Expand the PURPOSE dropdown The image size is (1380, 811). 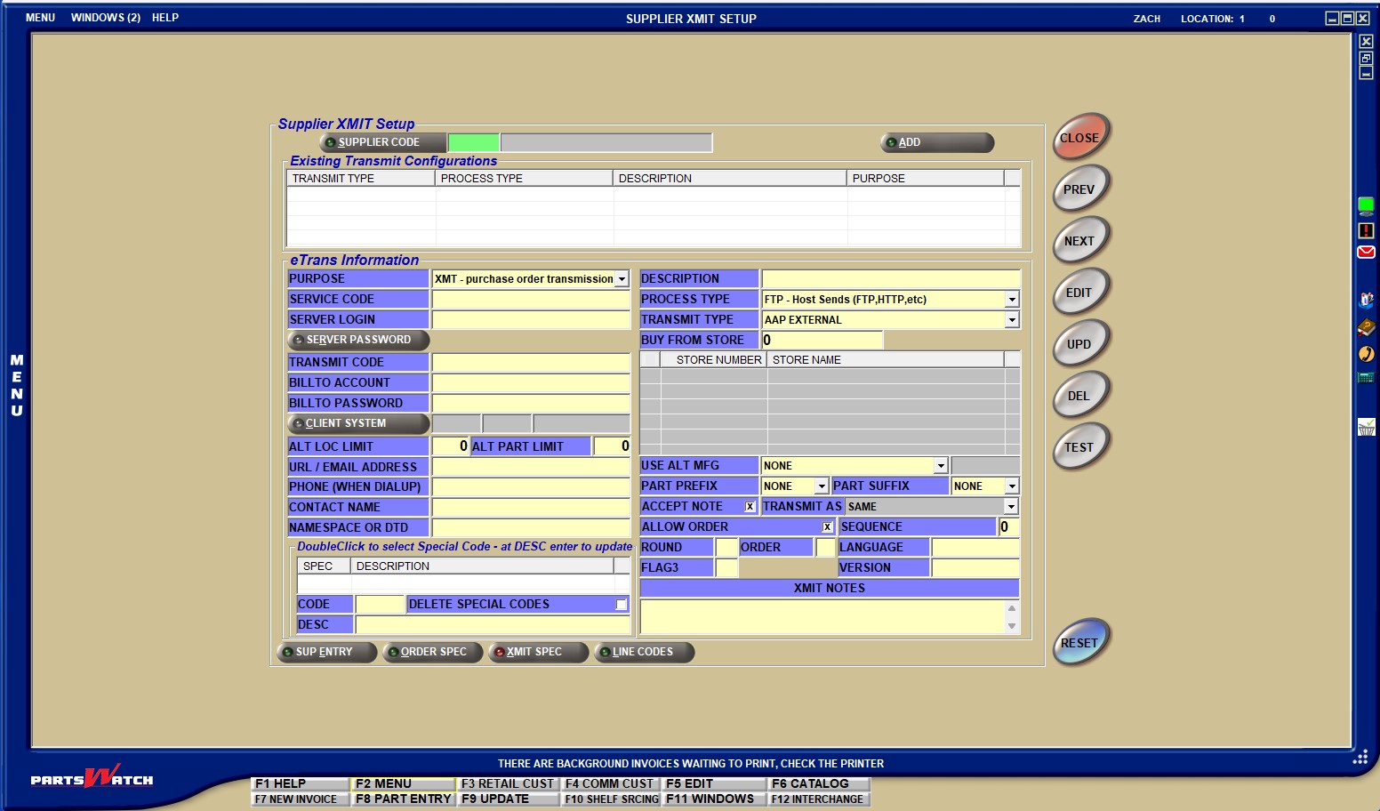(622, 279)
